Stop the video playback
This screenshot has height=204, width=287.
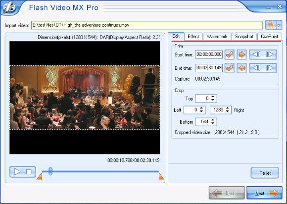29,172
